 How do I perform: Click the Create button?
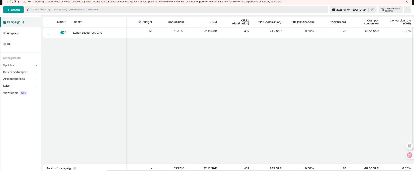13,10
